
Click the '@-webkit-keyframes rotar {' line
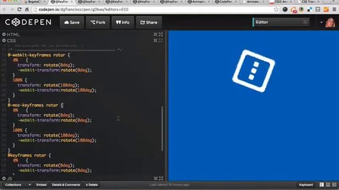[39, 55]
